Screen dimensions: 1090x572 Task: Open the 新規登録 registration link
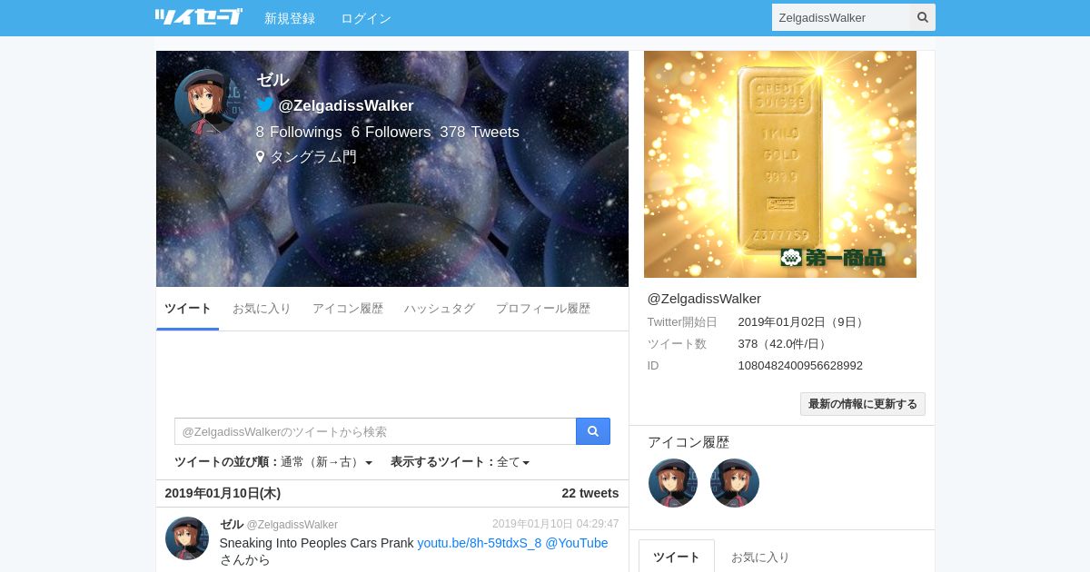(290, 18)
